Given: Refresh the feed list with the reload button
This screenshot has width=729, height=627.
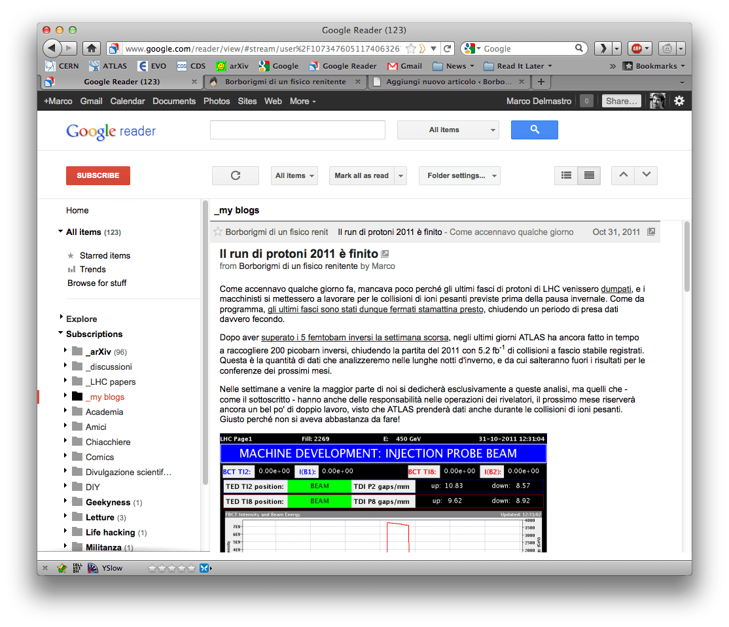Looking at the screenshot, I should pyautogui.click(x=235, y=175).
